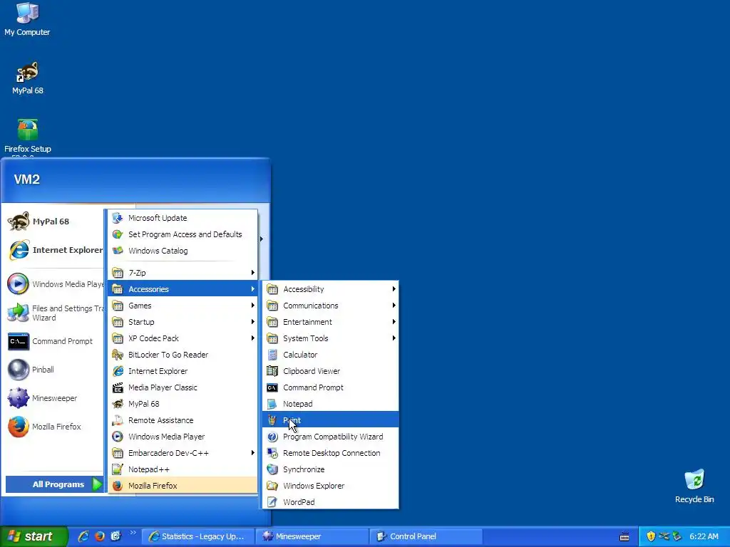Open MyPal 68 in All Programs list
This screenshot has width=730, height=547.
click(x=183, y=404)
